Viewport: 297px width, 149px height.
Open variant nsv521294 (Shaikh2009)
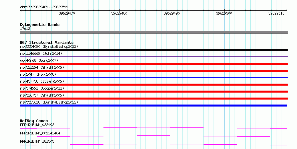42,67
